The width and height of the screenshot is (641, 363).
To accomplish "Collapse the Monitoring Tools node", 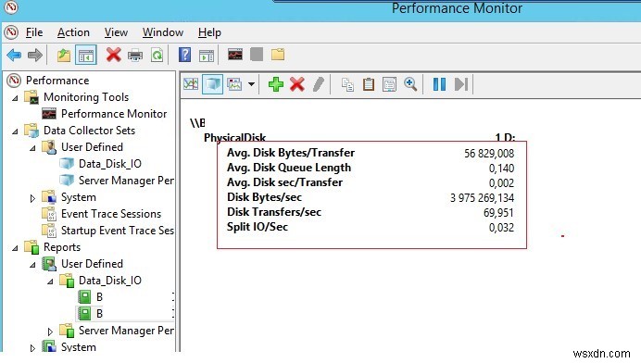I will [x=15, y=98].
